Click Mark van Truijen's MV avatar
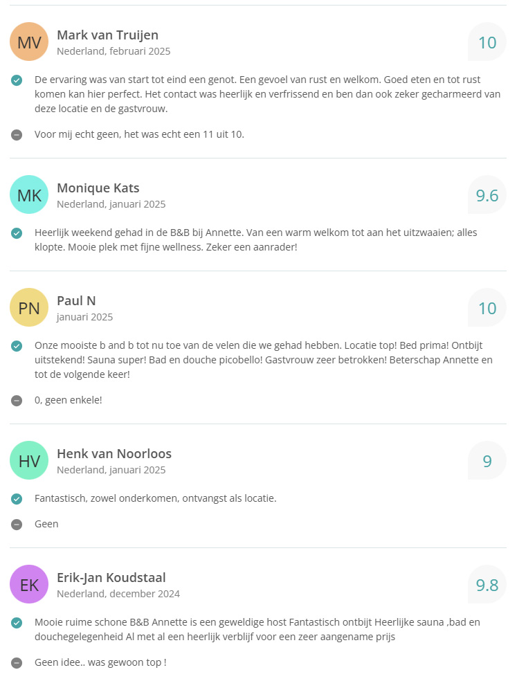Image resolution: width=517 pixels, height=681 pixels. pyautogui.click(x=29, y=42)
